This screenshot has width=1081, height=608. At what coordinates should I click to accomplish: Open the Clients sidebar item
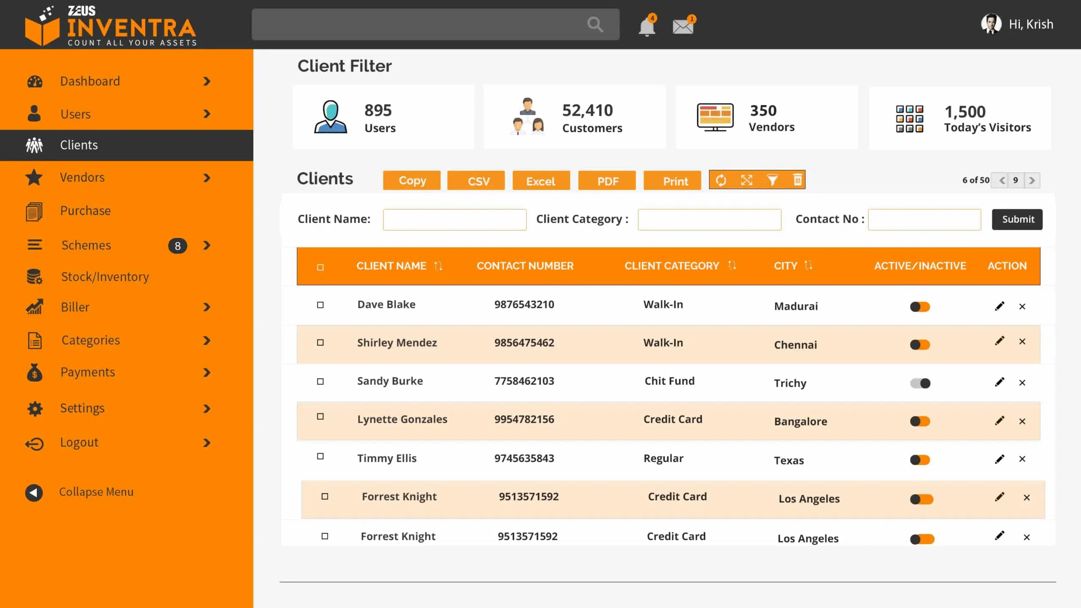tap(127, 145)
